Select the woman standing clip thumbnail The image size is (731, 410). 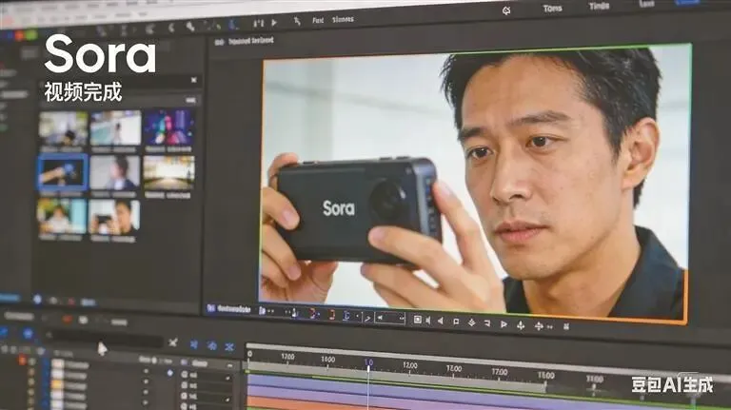[115, 127]
